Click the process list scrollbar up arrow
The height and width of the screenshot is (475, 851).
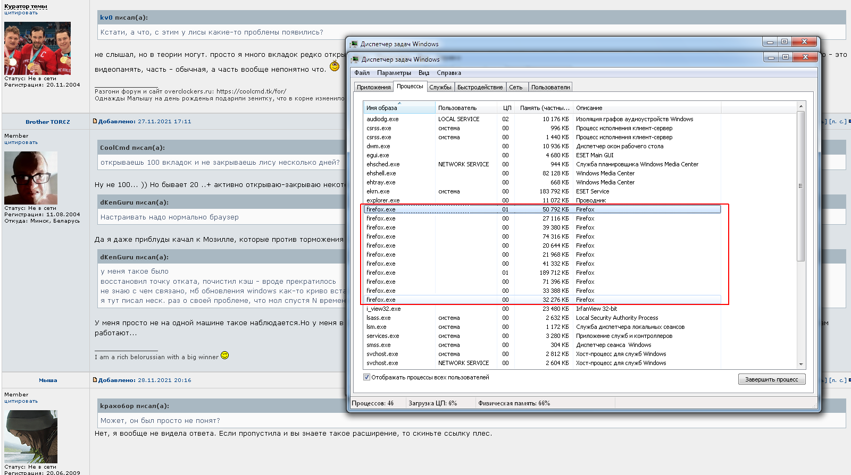point(801,107)
